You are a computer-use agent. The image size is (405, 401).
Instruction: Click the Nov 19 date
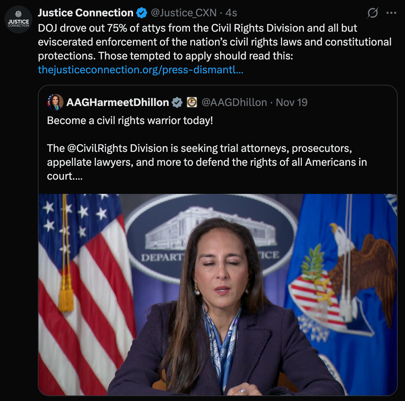[291, 103]
